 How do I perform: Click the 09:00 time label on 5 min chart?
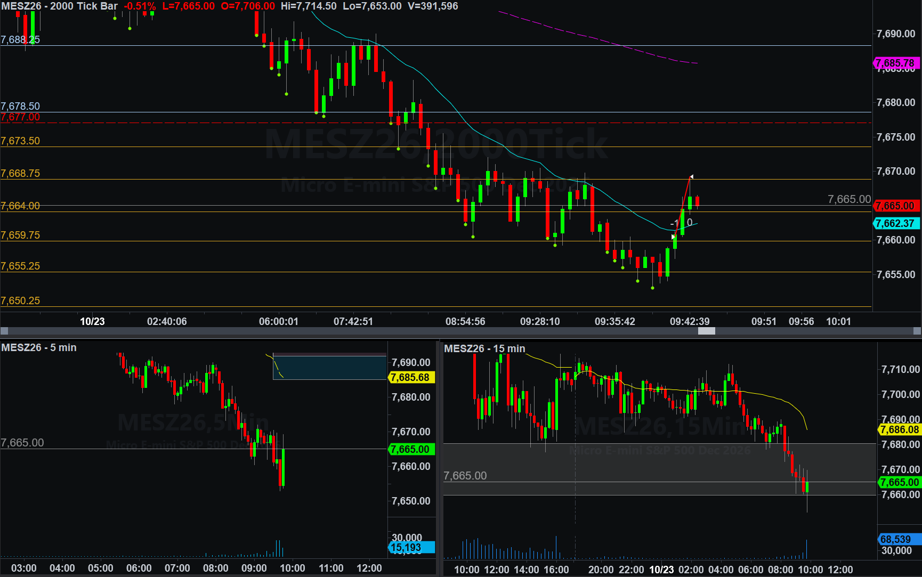[x=254, y=568]
